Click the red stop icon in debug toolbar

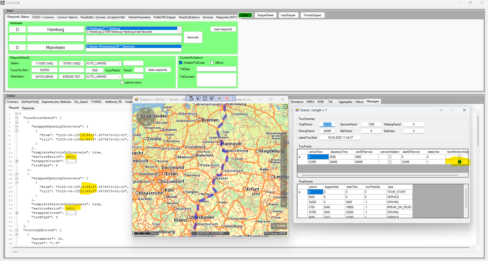tap(227, 99)
